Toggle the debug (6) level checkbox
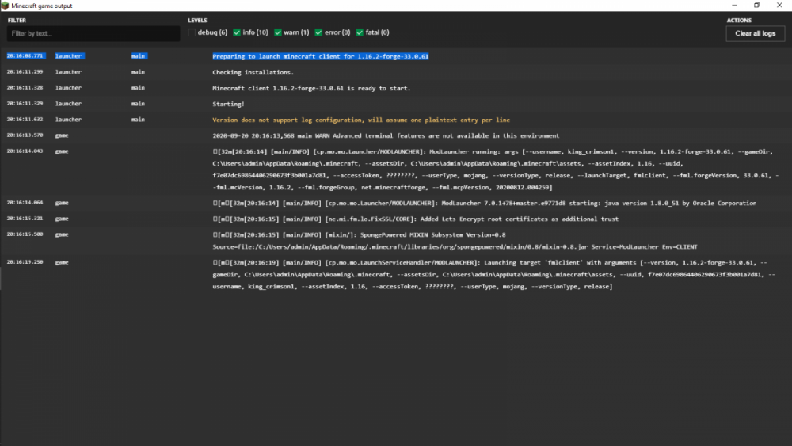This screenshot has height=446, width=792. coord(192,32)
